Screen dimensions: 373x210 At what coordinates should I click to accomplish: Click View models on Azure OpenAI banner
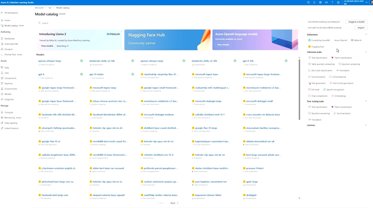[223, 45]
